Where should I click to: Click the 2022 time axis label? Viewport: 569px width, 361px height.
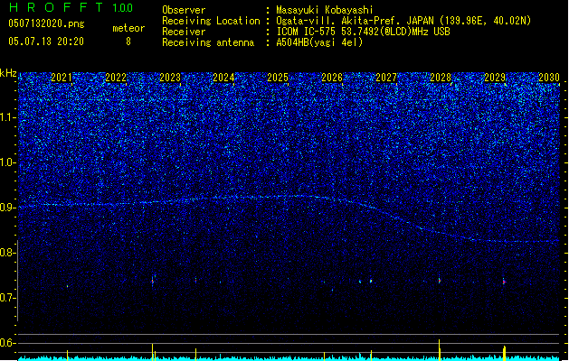(116, 78)
